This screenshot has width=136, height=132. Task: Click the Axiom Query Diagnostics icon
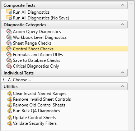point(9,31)
